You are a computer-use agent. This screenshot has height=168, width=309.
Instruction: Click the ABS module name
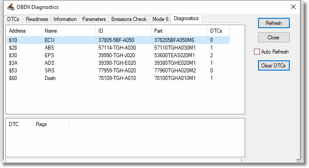tap(49, 48)
